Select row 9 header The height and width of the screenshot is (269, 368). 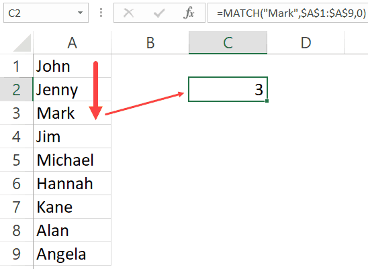pos(16,254)
